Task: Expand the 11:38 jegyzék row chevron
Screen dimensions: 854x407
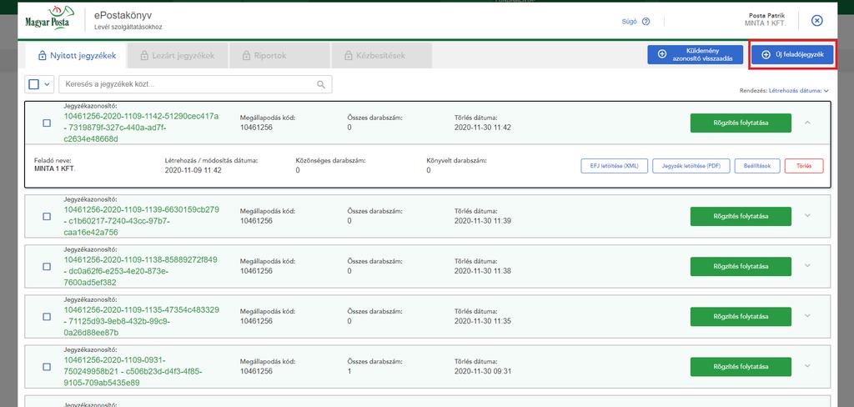Action: pyautogui.click(x=807, y=265)
